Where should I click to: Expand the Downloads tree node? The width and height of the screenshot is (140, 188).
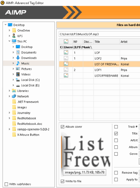pyautogui.click(x=13, y=58)
